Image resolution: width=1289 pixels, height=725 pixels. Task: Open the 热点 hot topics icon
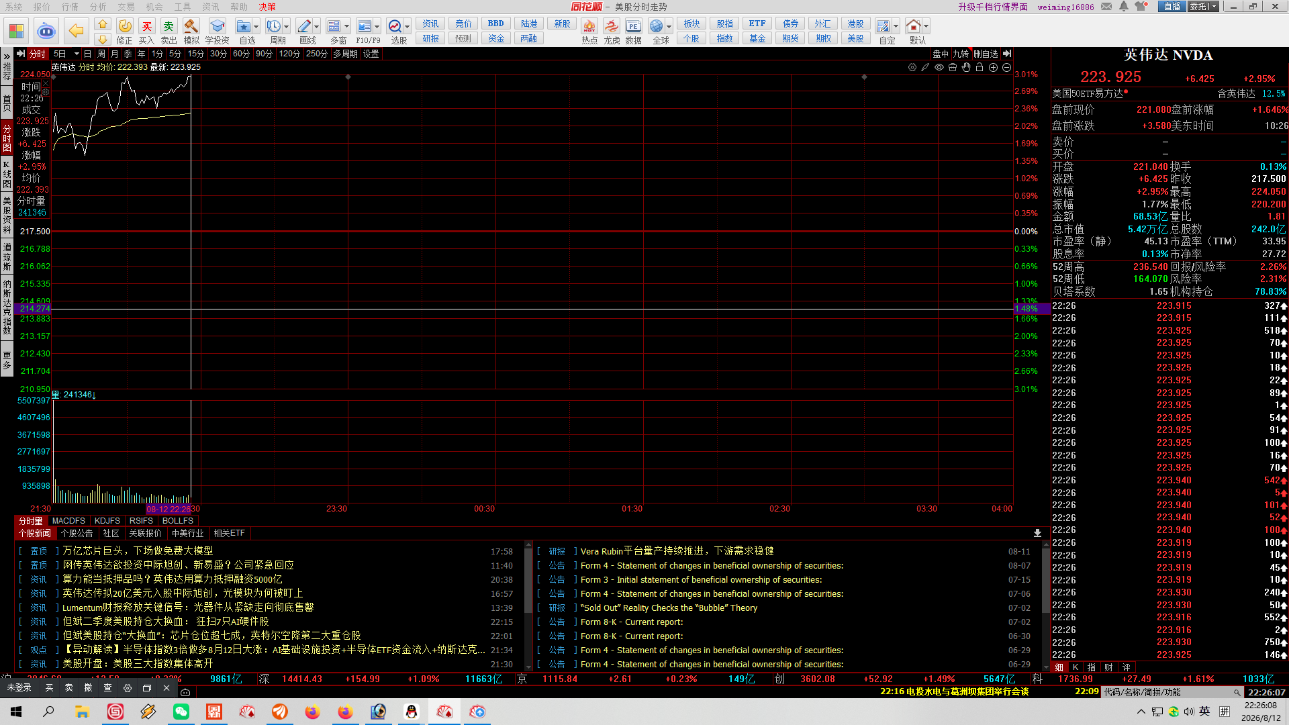[589, 27]
